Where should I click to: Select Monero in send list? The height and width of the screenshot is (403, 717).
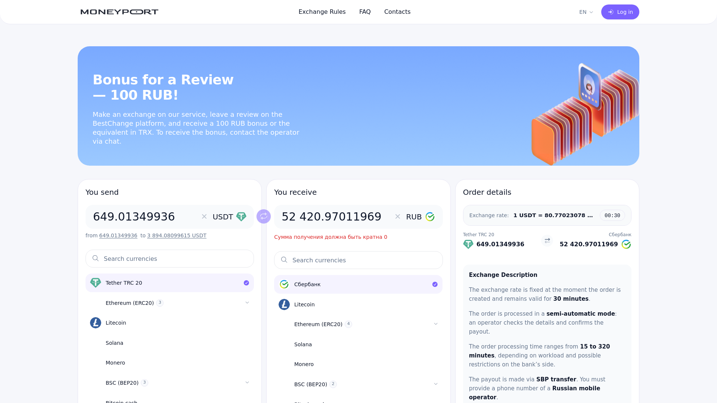pyautogui.click(x=170, y=363)
